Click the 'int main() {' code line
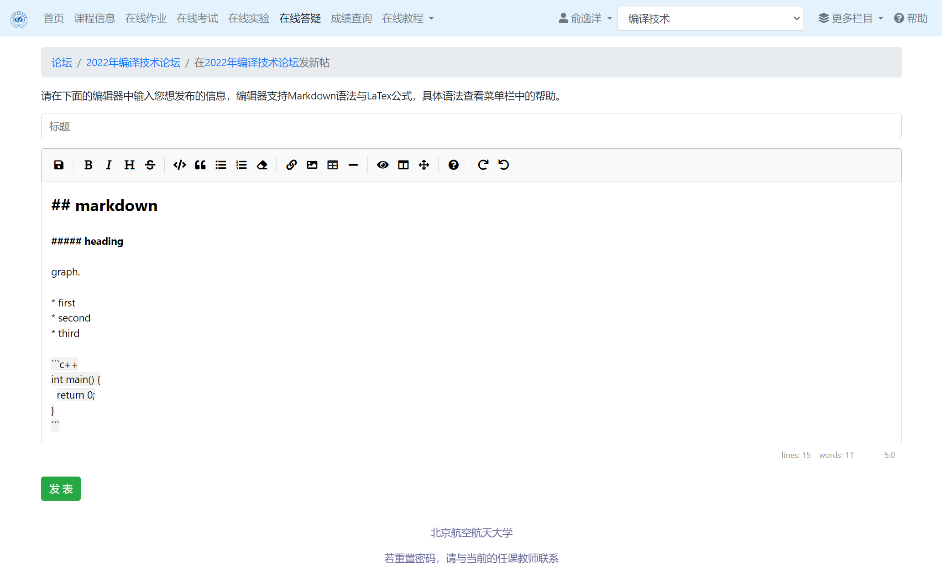Viewport: 942px width, 586px height. coord(76,380)
